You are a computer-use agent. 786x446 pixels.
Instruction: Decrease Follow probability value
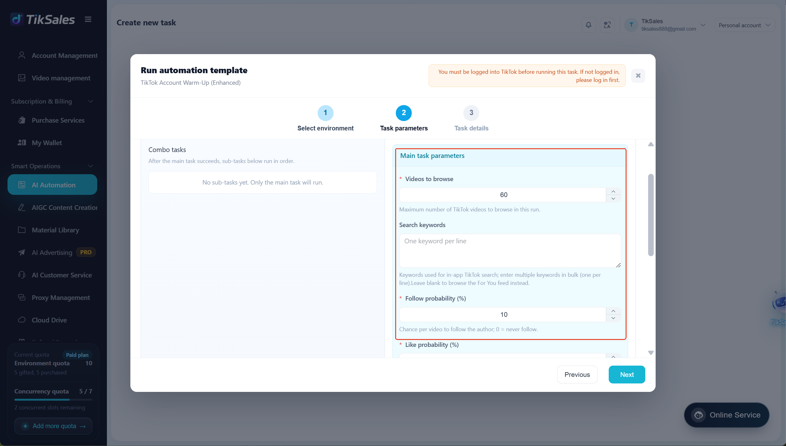click(613, 318)
